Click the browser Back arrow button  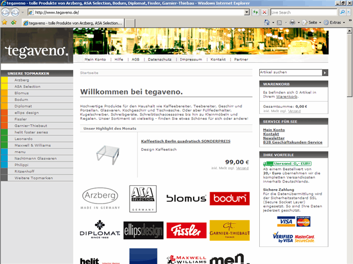click(x=6, y=12)
